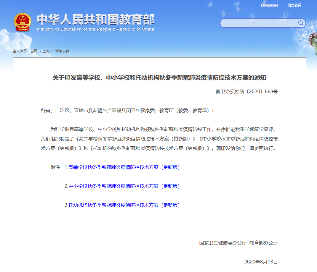Screen dimensions: 317x272
Task: Click the national emblem logo
Action: tap(23, 22)
